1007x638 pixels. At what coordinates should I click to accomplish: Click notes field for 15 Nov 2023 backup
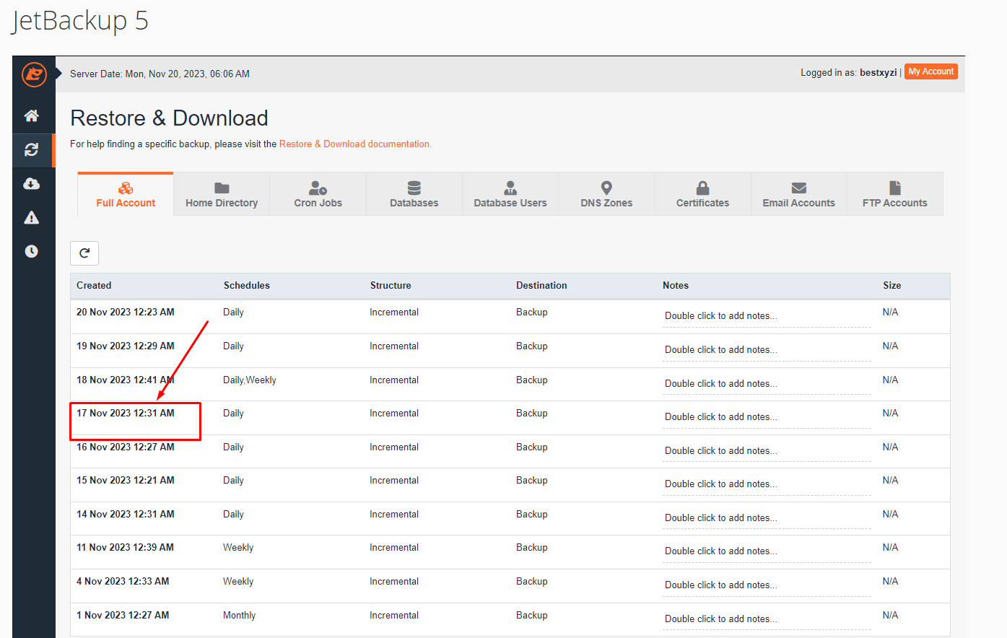pyautogui.click(x=767, y=484)
